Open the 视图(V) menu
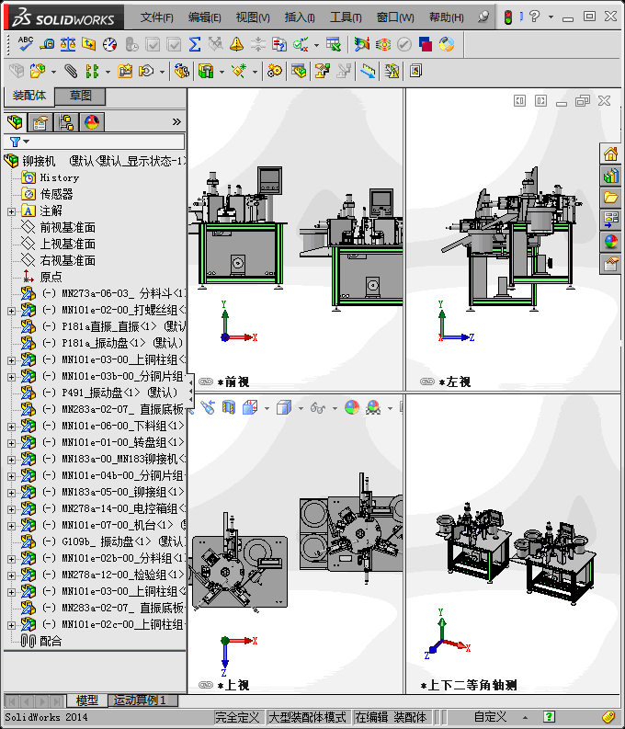The height and width of the screenshot is (729, 625). (x=253, y=17)
